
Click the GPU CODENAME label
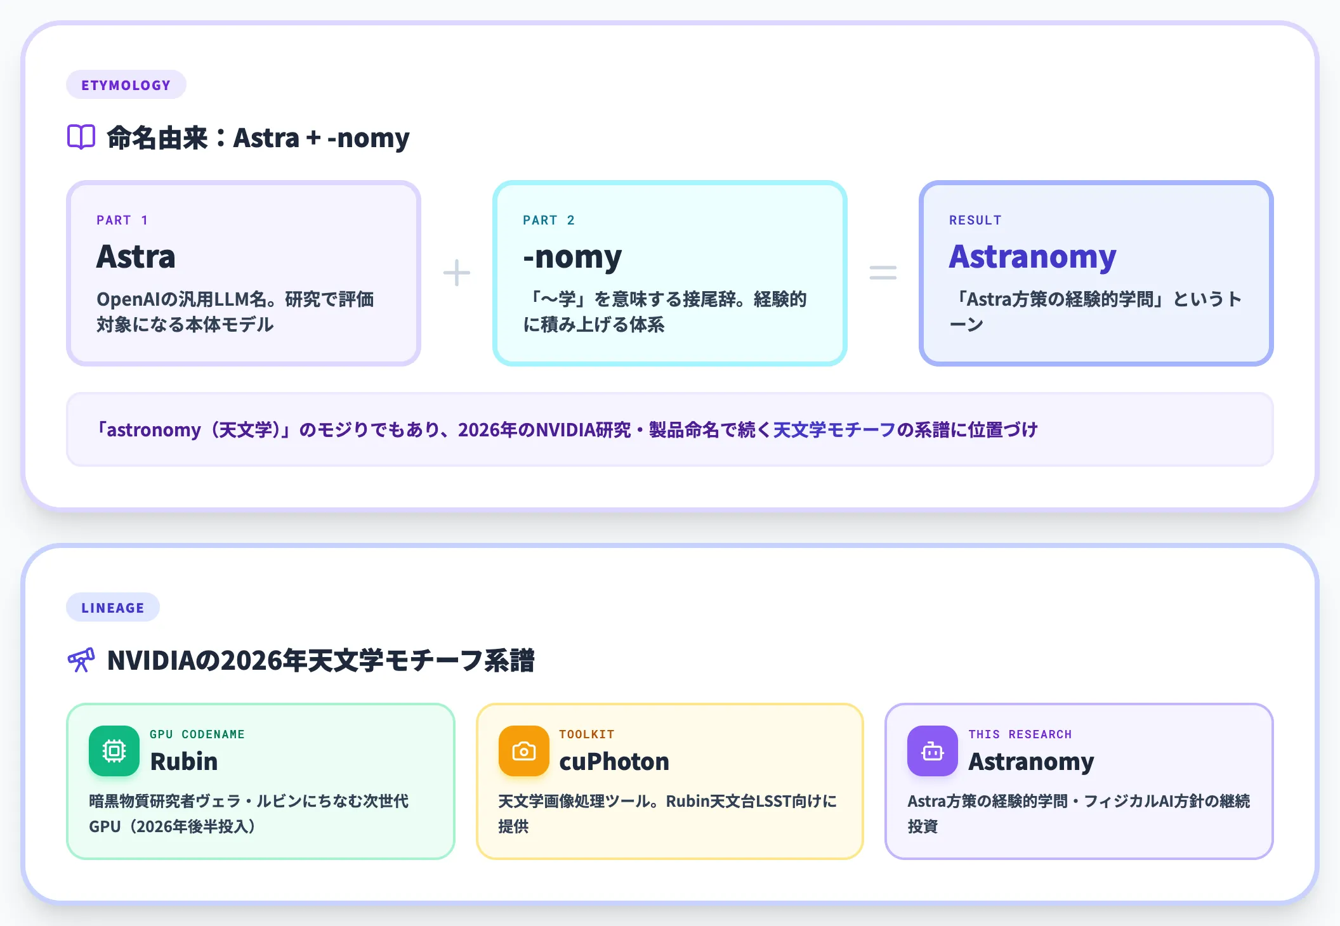click(x=197, y=734)
